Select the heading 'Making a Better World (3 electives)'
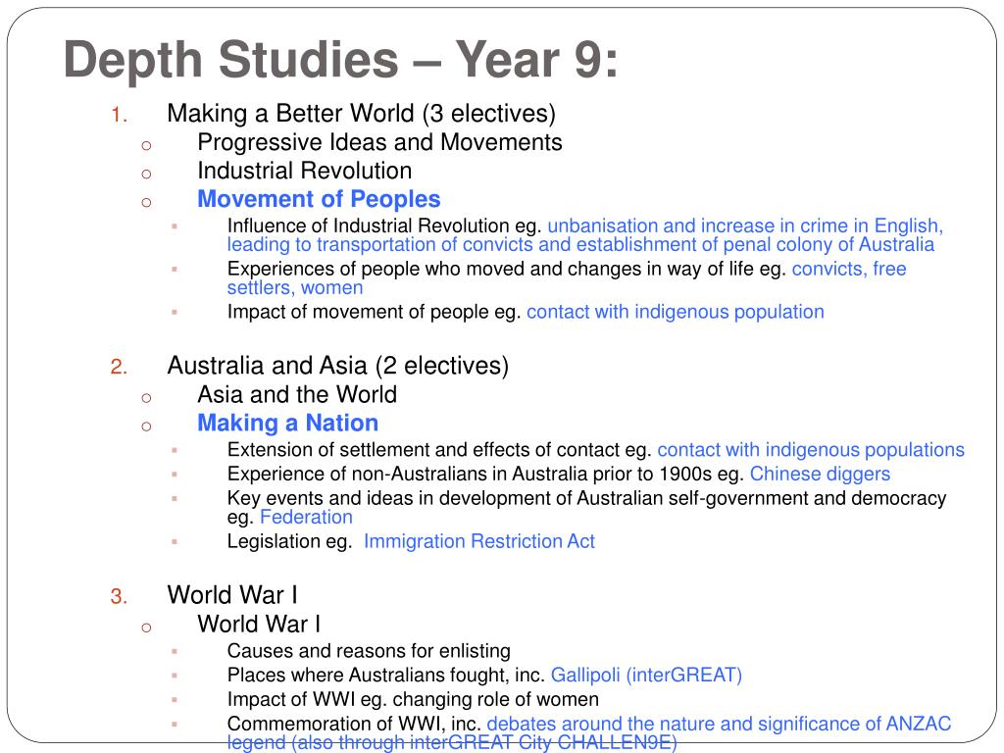This screenshot has height=753, width=1004. click(361, 114)
